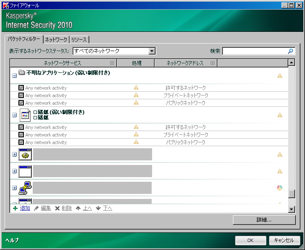Toggle checkbox for first パブリックネットワーク rule
The width and height of the screenshot is (305, 250).
point(21,103)
